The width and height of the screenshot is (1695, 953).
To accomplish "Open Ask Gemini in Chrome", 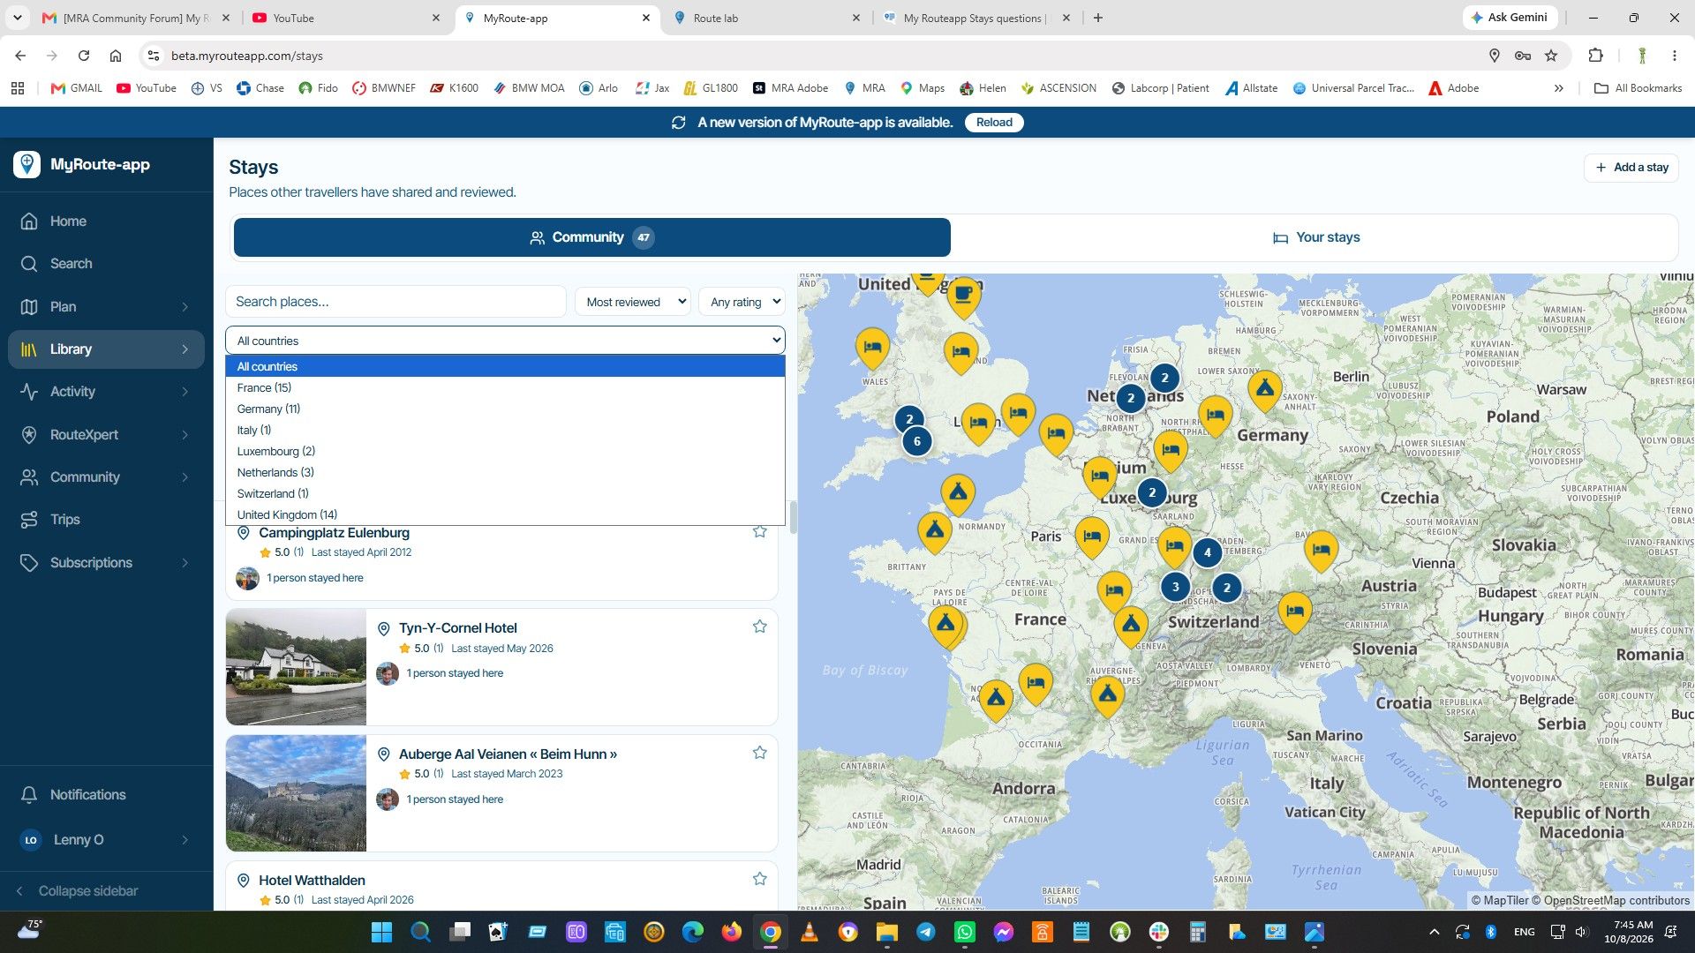I will coord(1509,18).
